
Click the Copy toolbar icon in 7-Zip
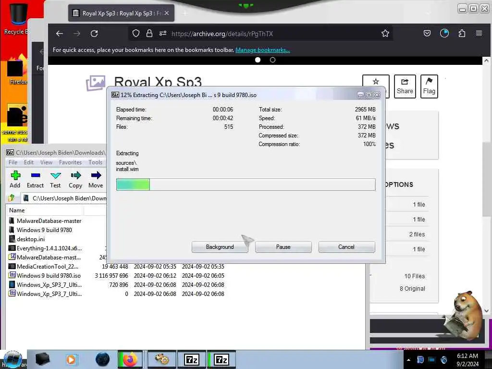(x=75, y=180)
